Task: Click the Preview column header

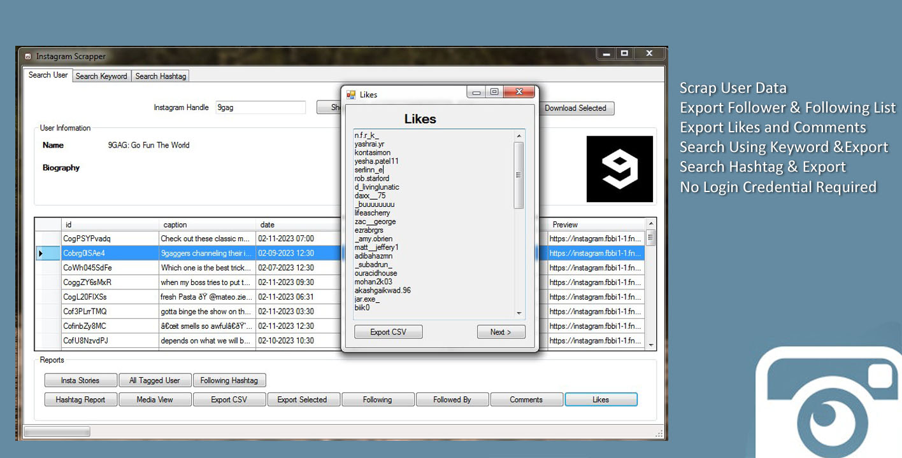Action: (x=596, y=225)
